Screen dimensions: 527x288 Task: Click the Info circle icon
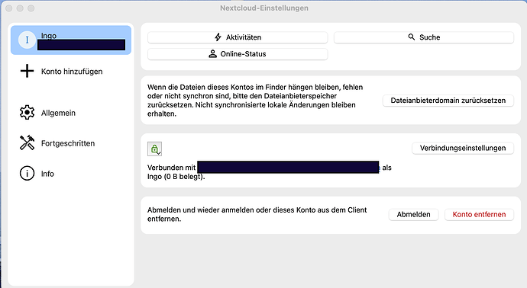coord(27,174)
